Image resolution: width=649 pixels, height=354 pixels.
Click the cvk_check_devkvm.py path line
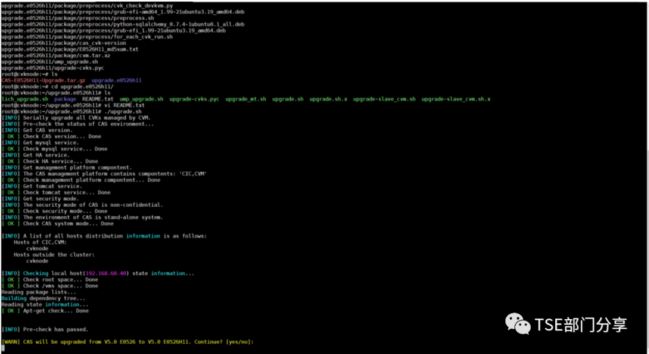tap(87, 6)
